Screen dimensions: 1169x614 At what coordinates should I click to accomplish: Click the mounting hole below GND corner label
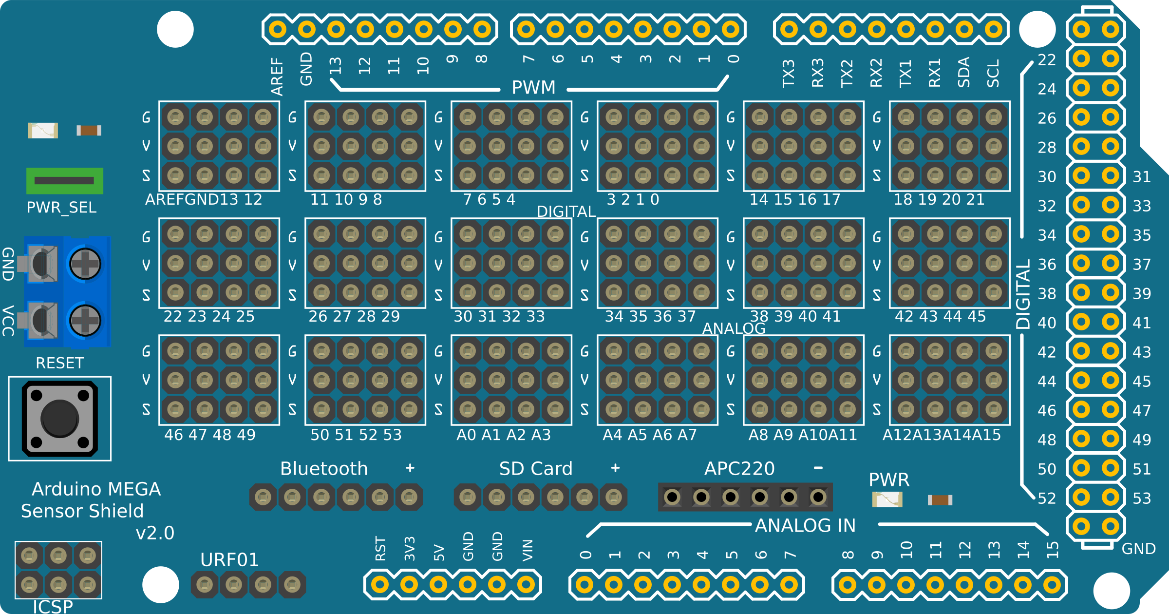pos(1112,591)
